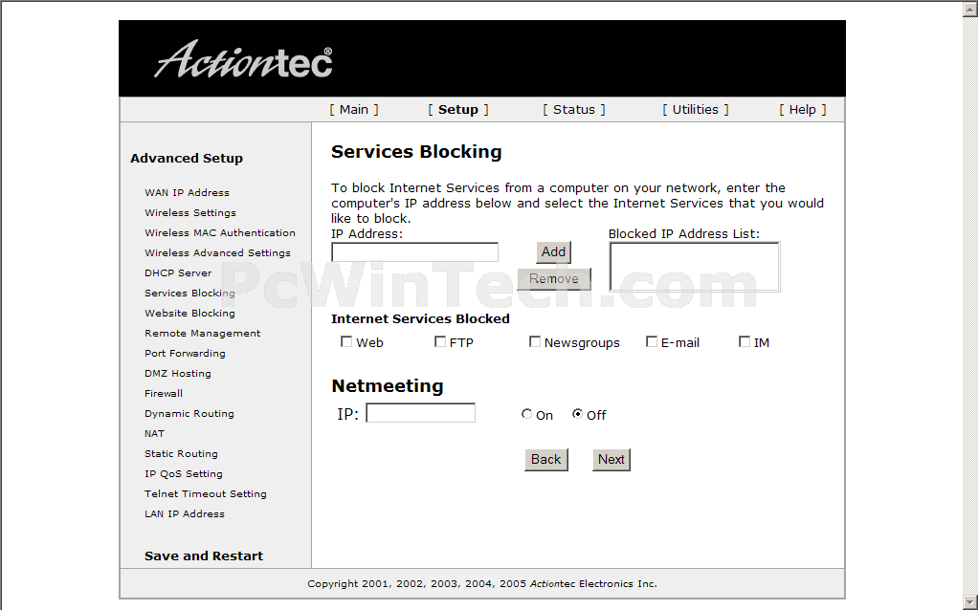Open WAN IP Address settings
Viewport: 978px width, 610px height.
(188, 192)
